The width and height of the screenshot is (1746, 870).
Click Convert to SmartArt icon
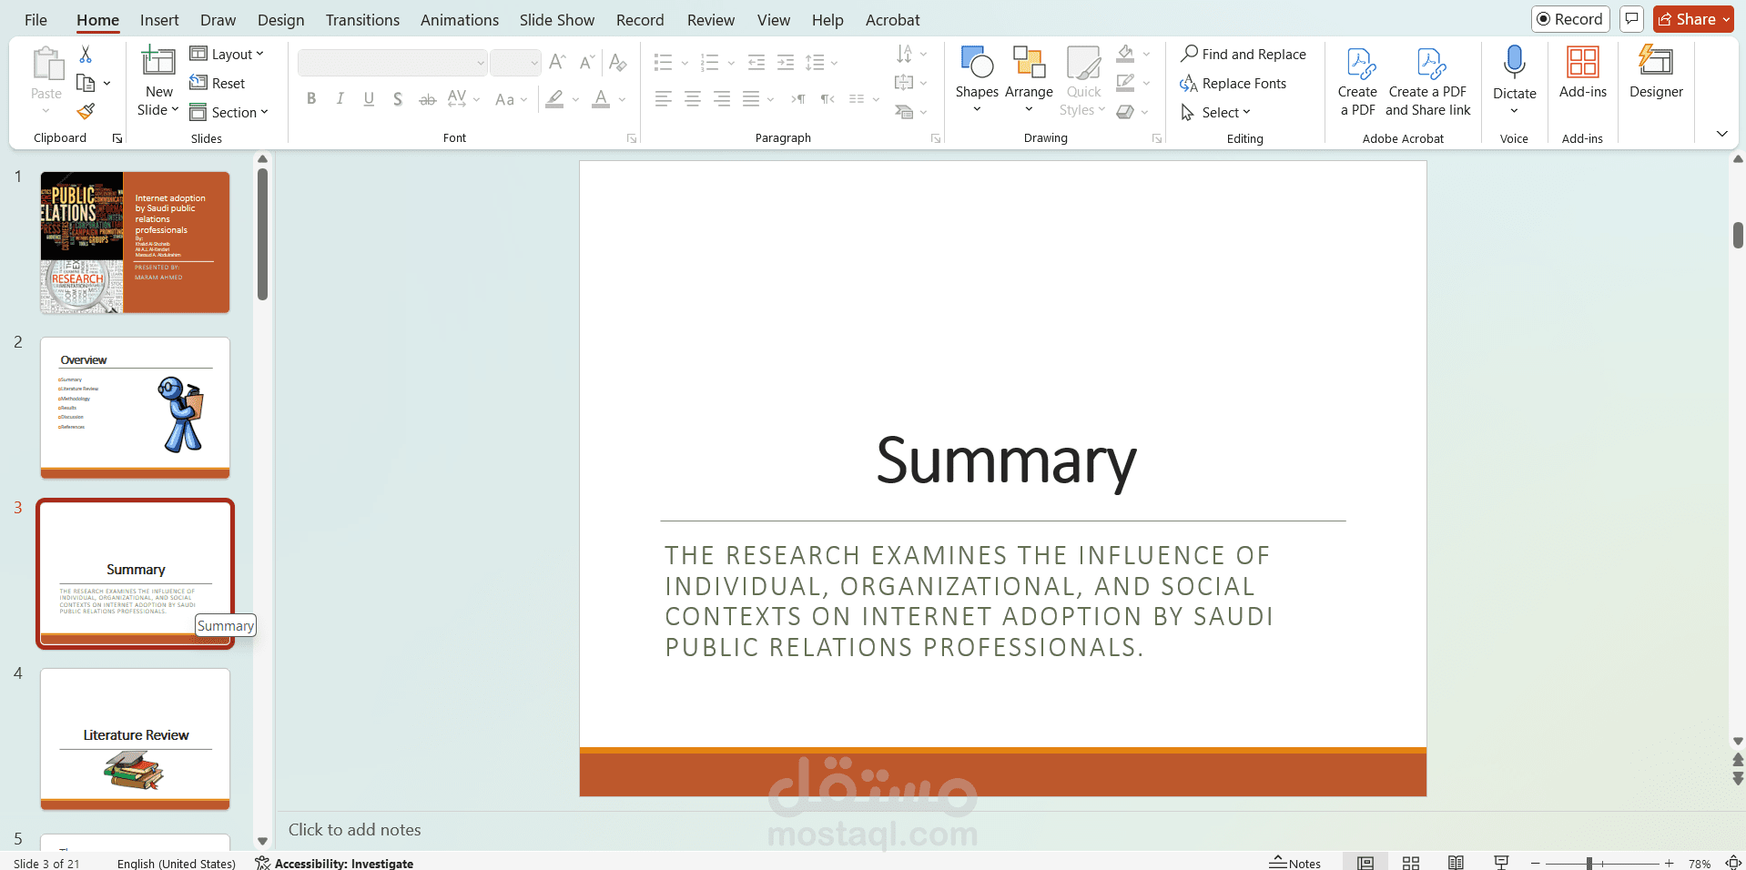(x=904, y=112)
